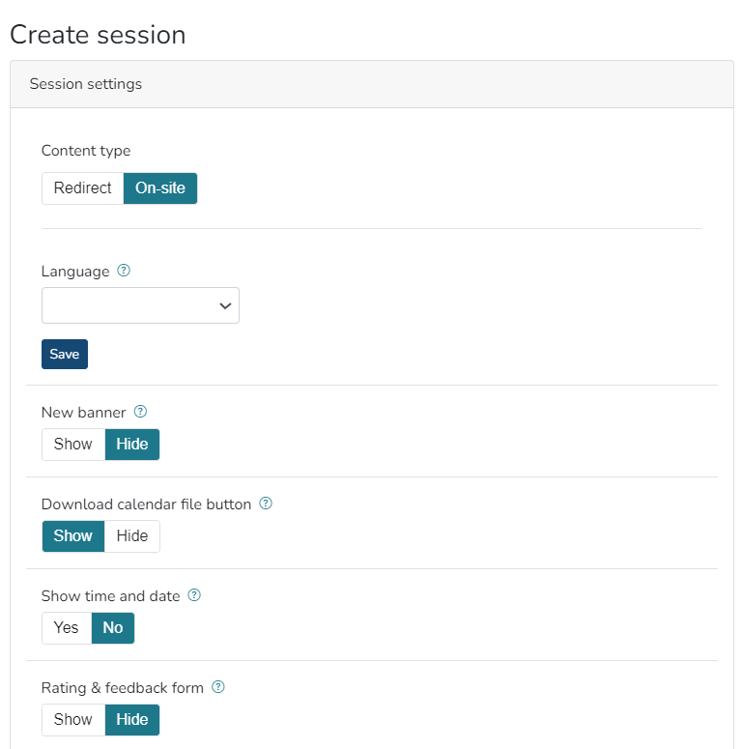Open the Language dropdown

tap(140, 305)
